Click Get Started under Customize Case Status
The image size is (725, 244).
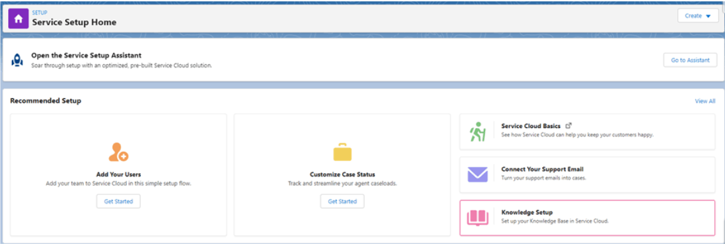(x=342, y=201)
